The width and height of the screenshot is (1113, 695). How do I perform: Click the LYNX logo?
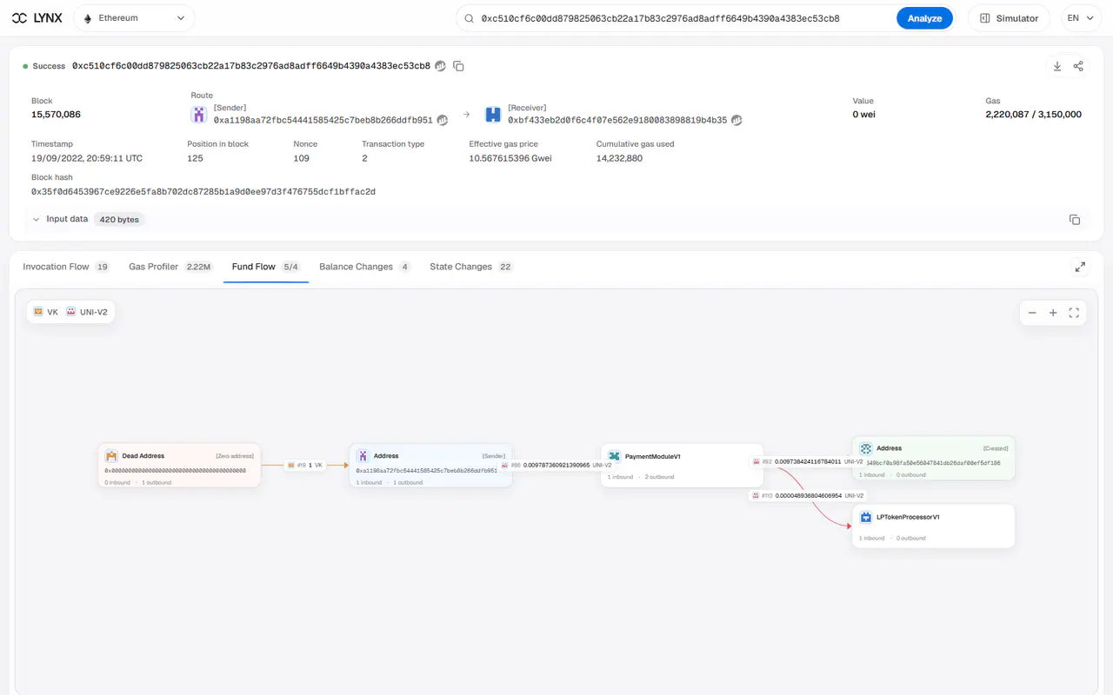coord(37,18)
